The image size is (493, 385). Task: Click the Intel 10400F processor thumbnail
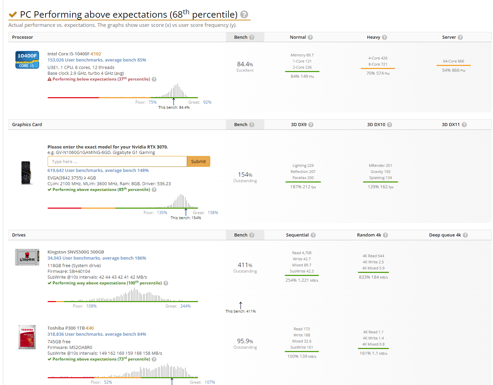[x=27, y=60]
